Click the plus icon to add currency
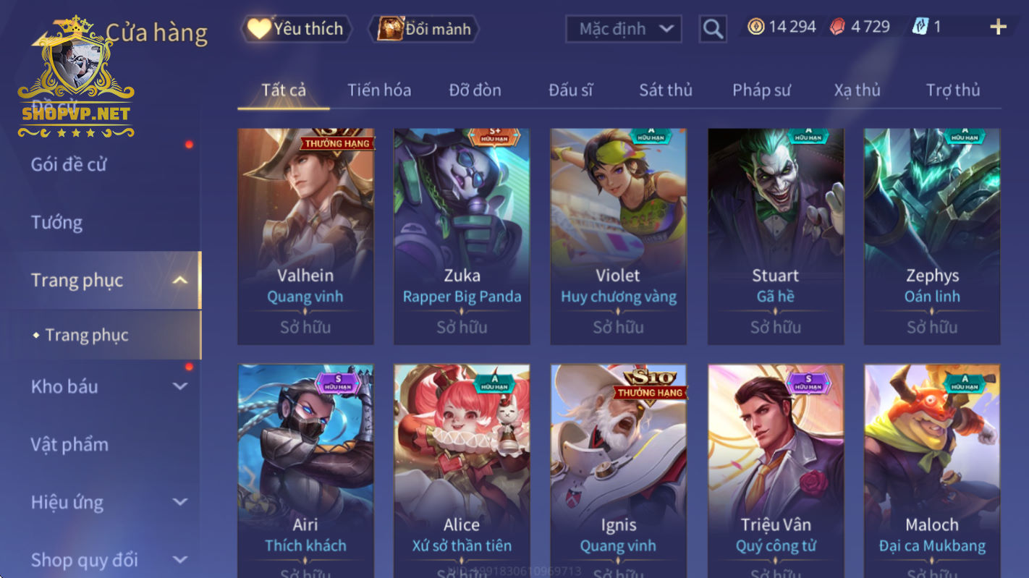 click(x=998, y=27)
